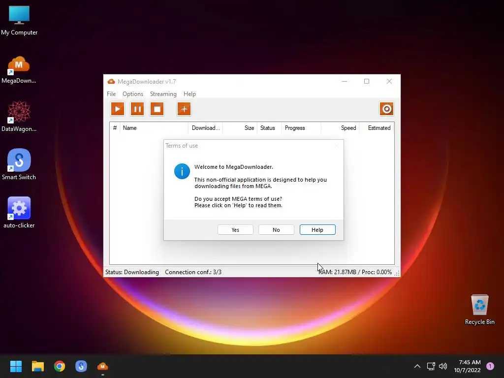This screenshot has width=504, height=378.
Task: Open volume control from the tray speaker
Action: click(x=443, y=366)
